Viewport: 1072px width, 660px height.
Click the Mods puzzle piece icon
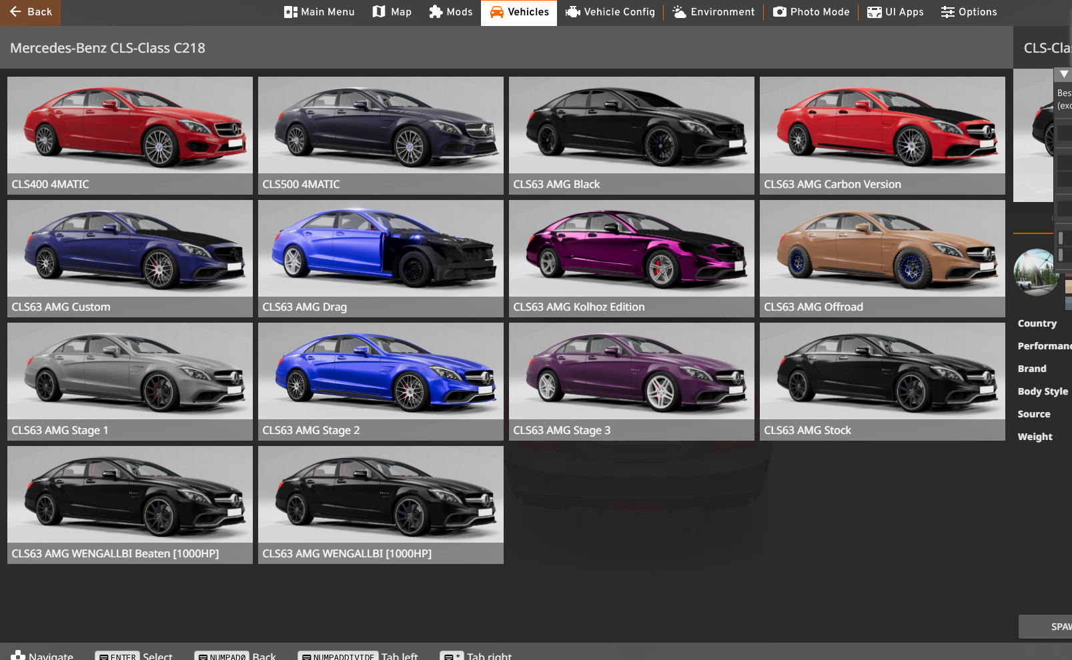pyautogui.click(x=436, y=12)
